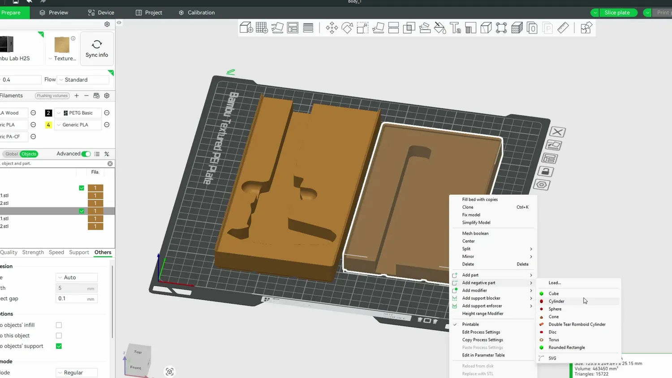Screen dimensions: 672x378
Task: Select the Lay on face tool
Action: tap(378, 28)
